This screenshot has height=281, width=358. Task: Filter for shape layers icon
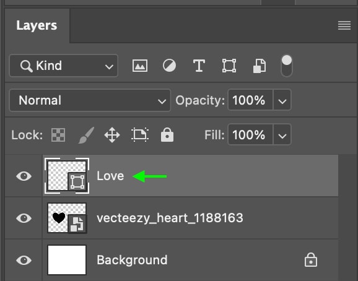(x=229, y=66)
